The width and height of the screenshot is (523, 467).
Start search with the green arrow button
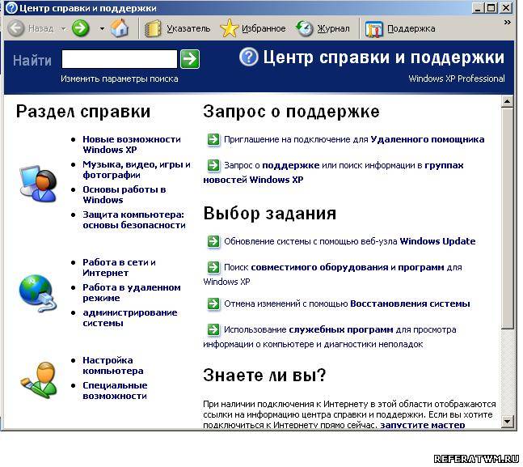point(190,59)
